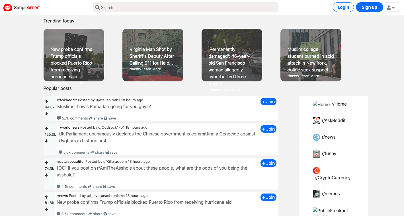Open UK Parliament Genocide against Uyghurs post title

tap(157, 137)
